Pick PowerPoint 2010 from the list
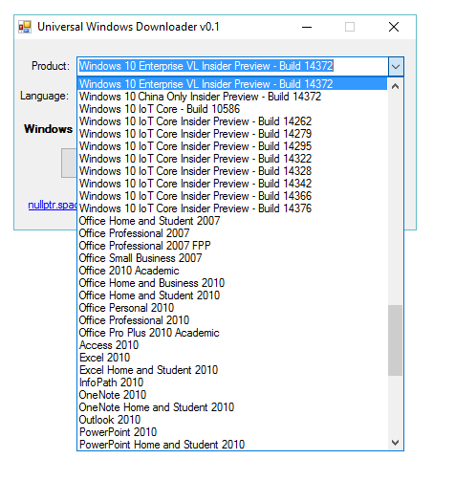This screenshot has width=455, height=481. click(232, 432)
